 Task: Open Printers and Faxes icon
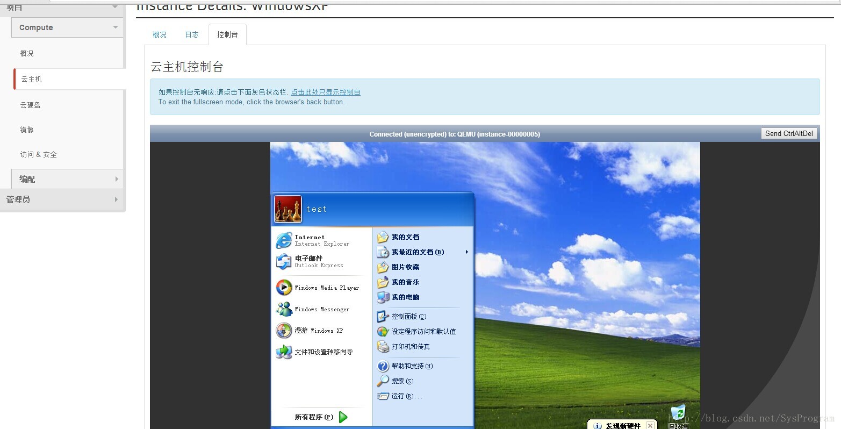pyautogui.click(x=383, y=347)
